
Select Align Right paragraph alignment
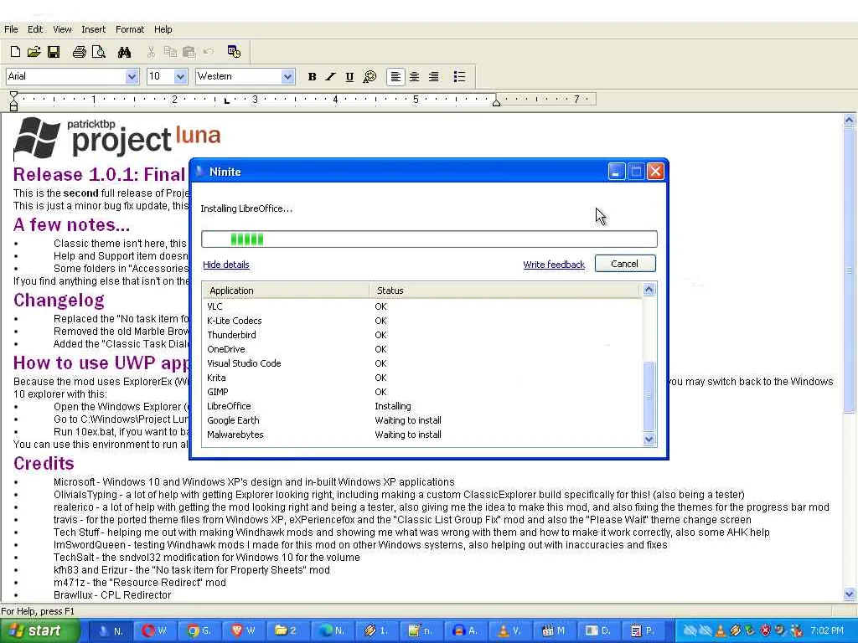[x=434, y=76]
